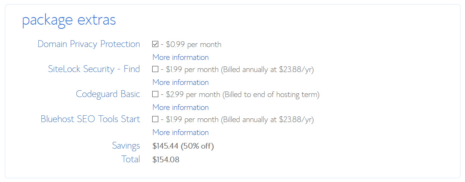This screenshot has height=182, width=465.
Task: Click the $145.44 (50% off) savings amount
Action: 183,146
